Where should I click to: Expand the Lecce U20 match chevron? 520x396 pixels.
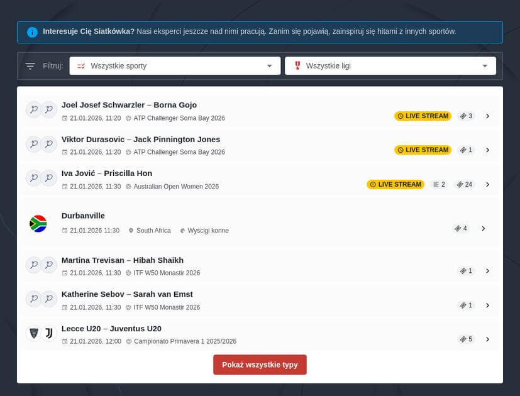[487, 339]
